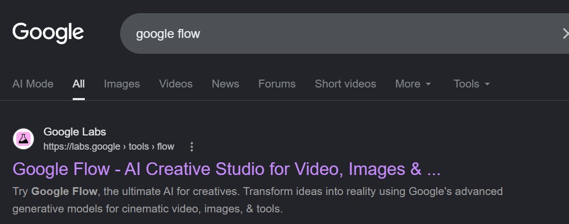Click the Google logo
Image resolution: width=569 pixels, height=224 pixels.
click(x=48, y=33)
